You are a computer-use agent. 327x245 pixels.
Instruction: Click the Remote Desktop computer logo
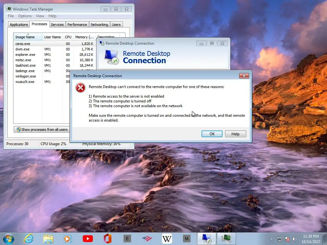[x=111, y=57]
